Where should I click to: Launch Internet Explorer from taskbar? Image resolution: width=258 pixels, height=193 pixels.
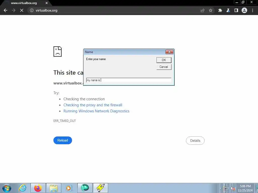click(22, 188)
